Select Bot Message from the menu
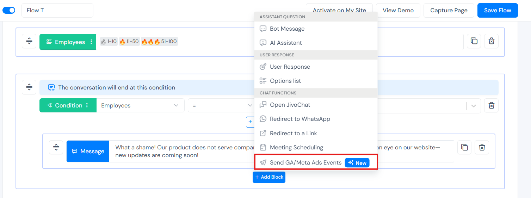This screenshot has width=531, height=198. (x=287, y=29)
